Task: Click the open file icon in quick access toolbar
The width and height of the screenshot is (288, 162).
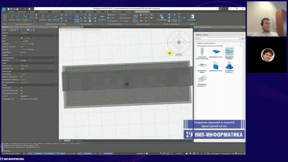Action: (x=11, y=9)
